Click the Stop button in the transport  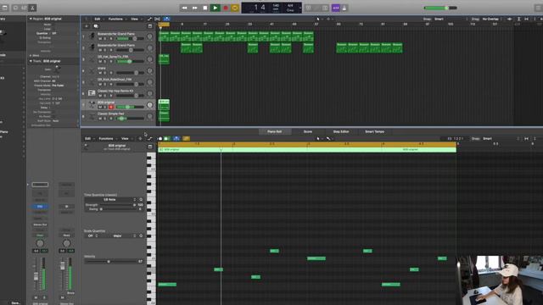tap(205, 8)
